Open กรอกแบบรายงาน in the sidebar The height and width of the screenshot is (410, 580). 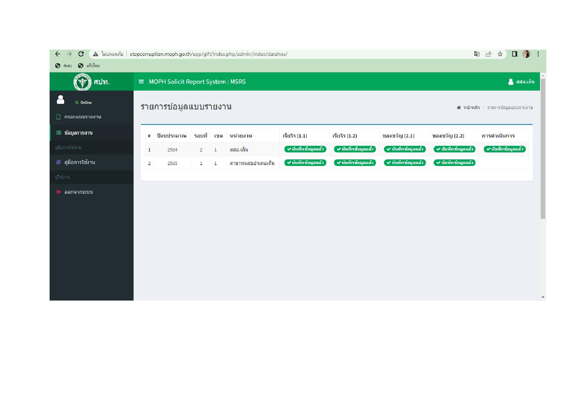[92, 117]
